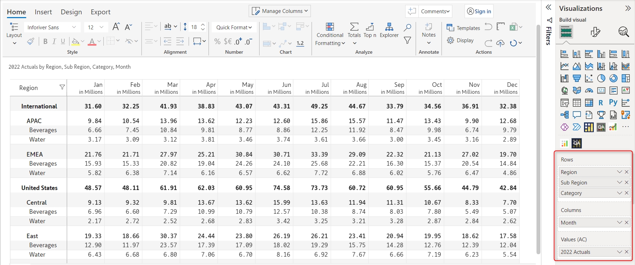This screenshot has height=265, width=635.
Task: Open the Manage Columns dropdown
Action: 280,11
